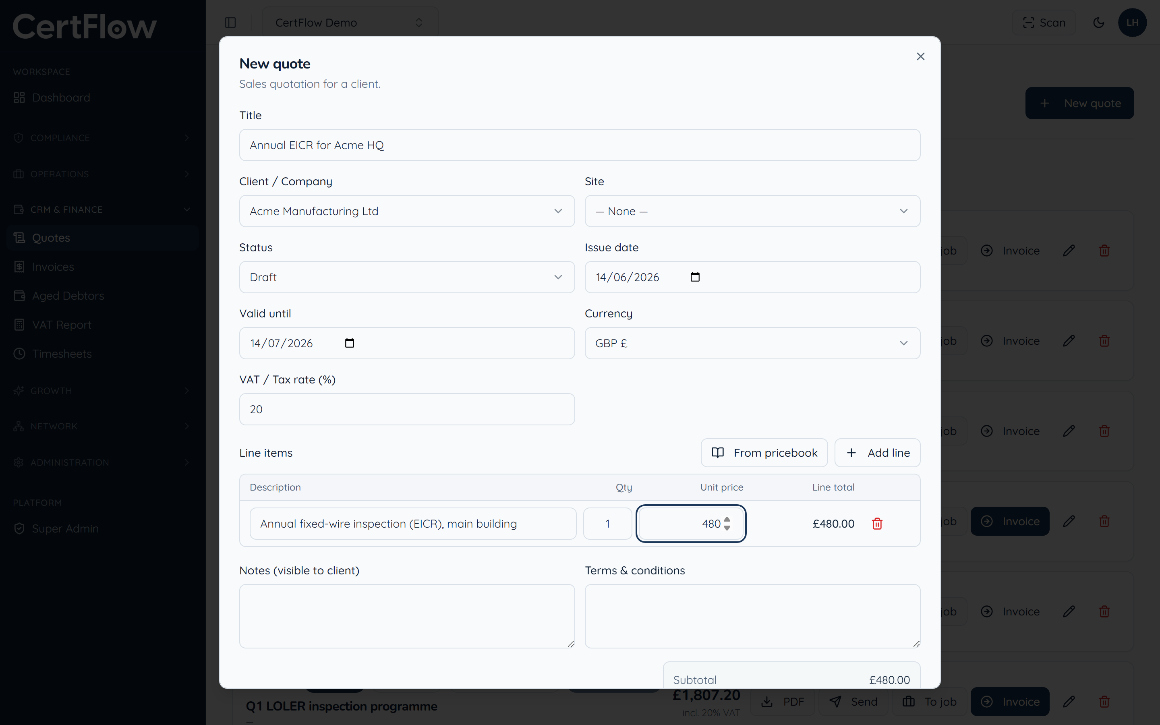The height and width of the screenshot is (725, 1160).
Task: Edit the quote Title field
Action: [580, 145]
